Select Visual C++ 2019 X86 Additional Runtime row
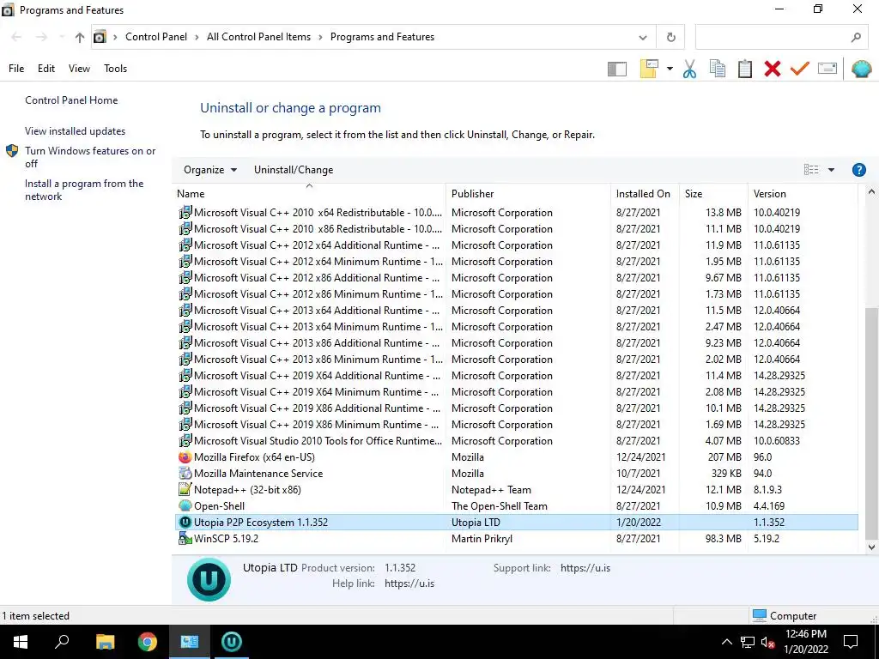The height and width of the screenshot is (659, 879). 516,408
